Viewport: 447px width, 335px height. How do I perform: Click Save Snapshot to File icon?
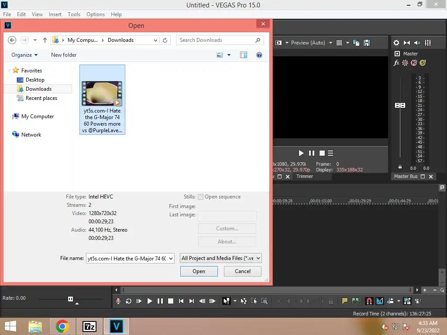point(367,43)
